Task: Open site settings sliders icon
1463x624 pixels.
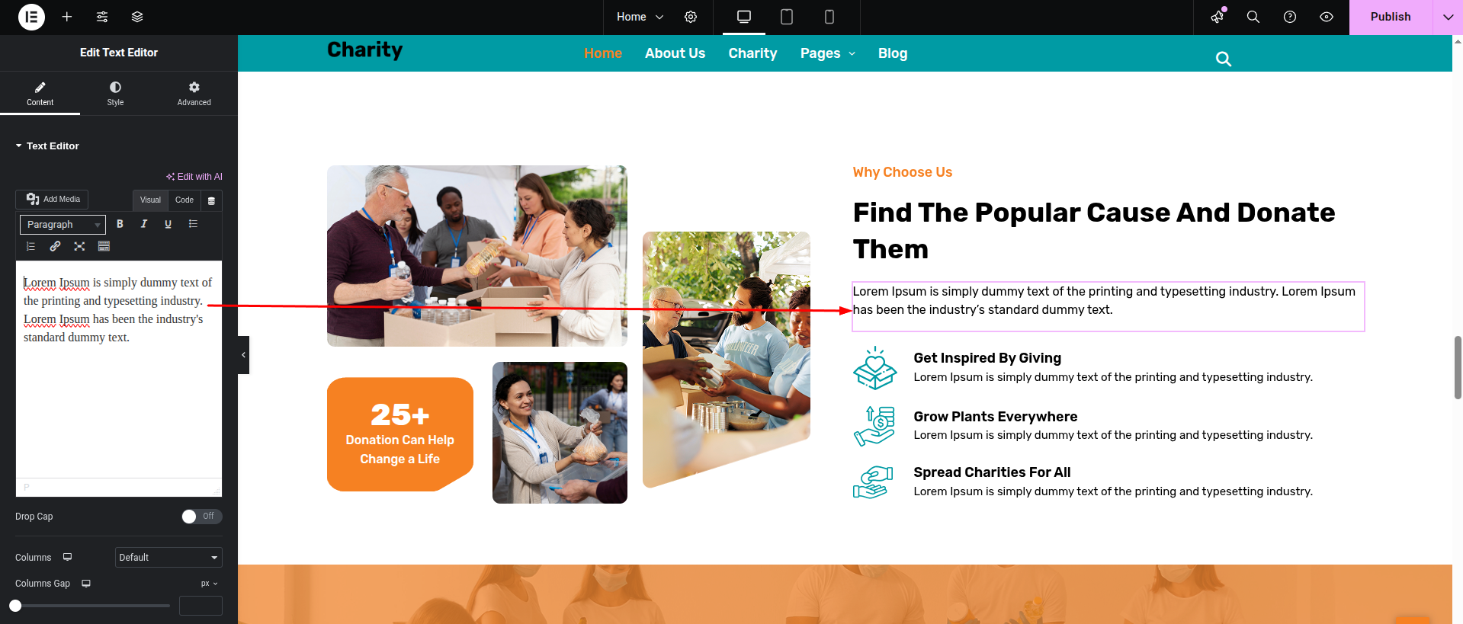Action: [x=102, y=17]
